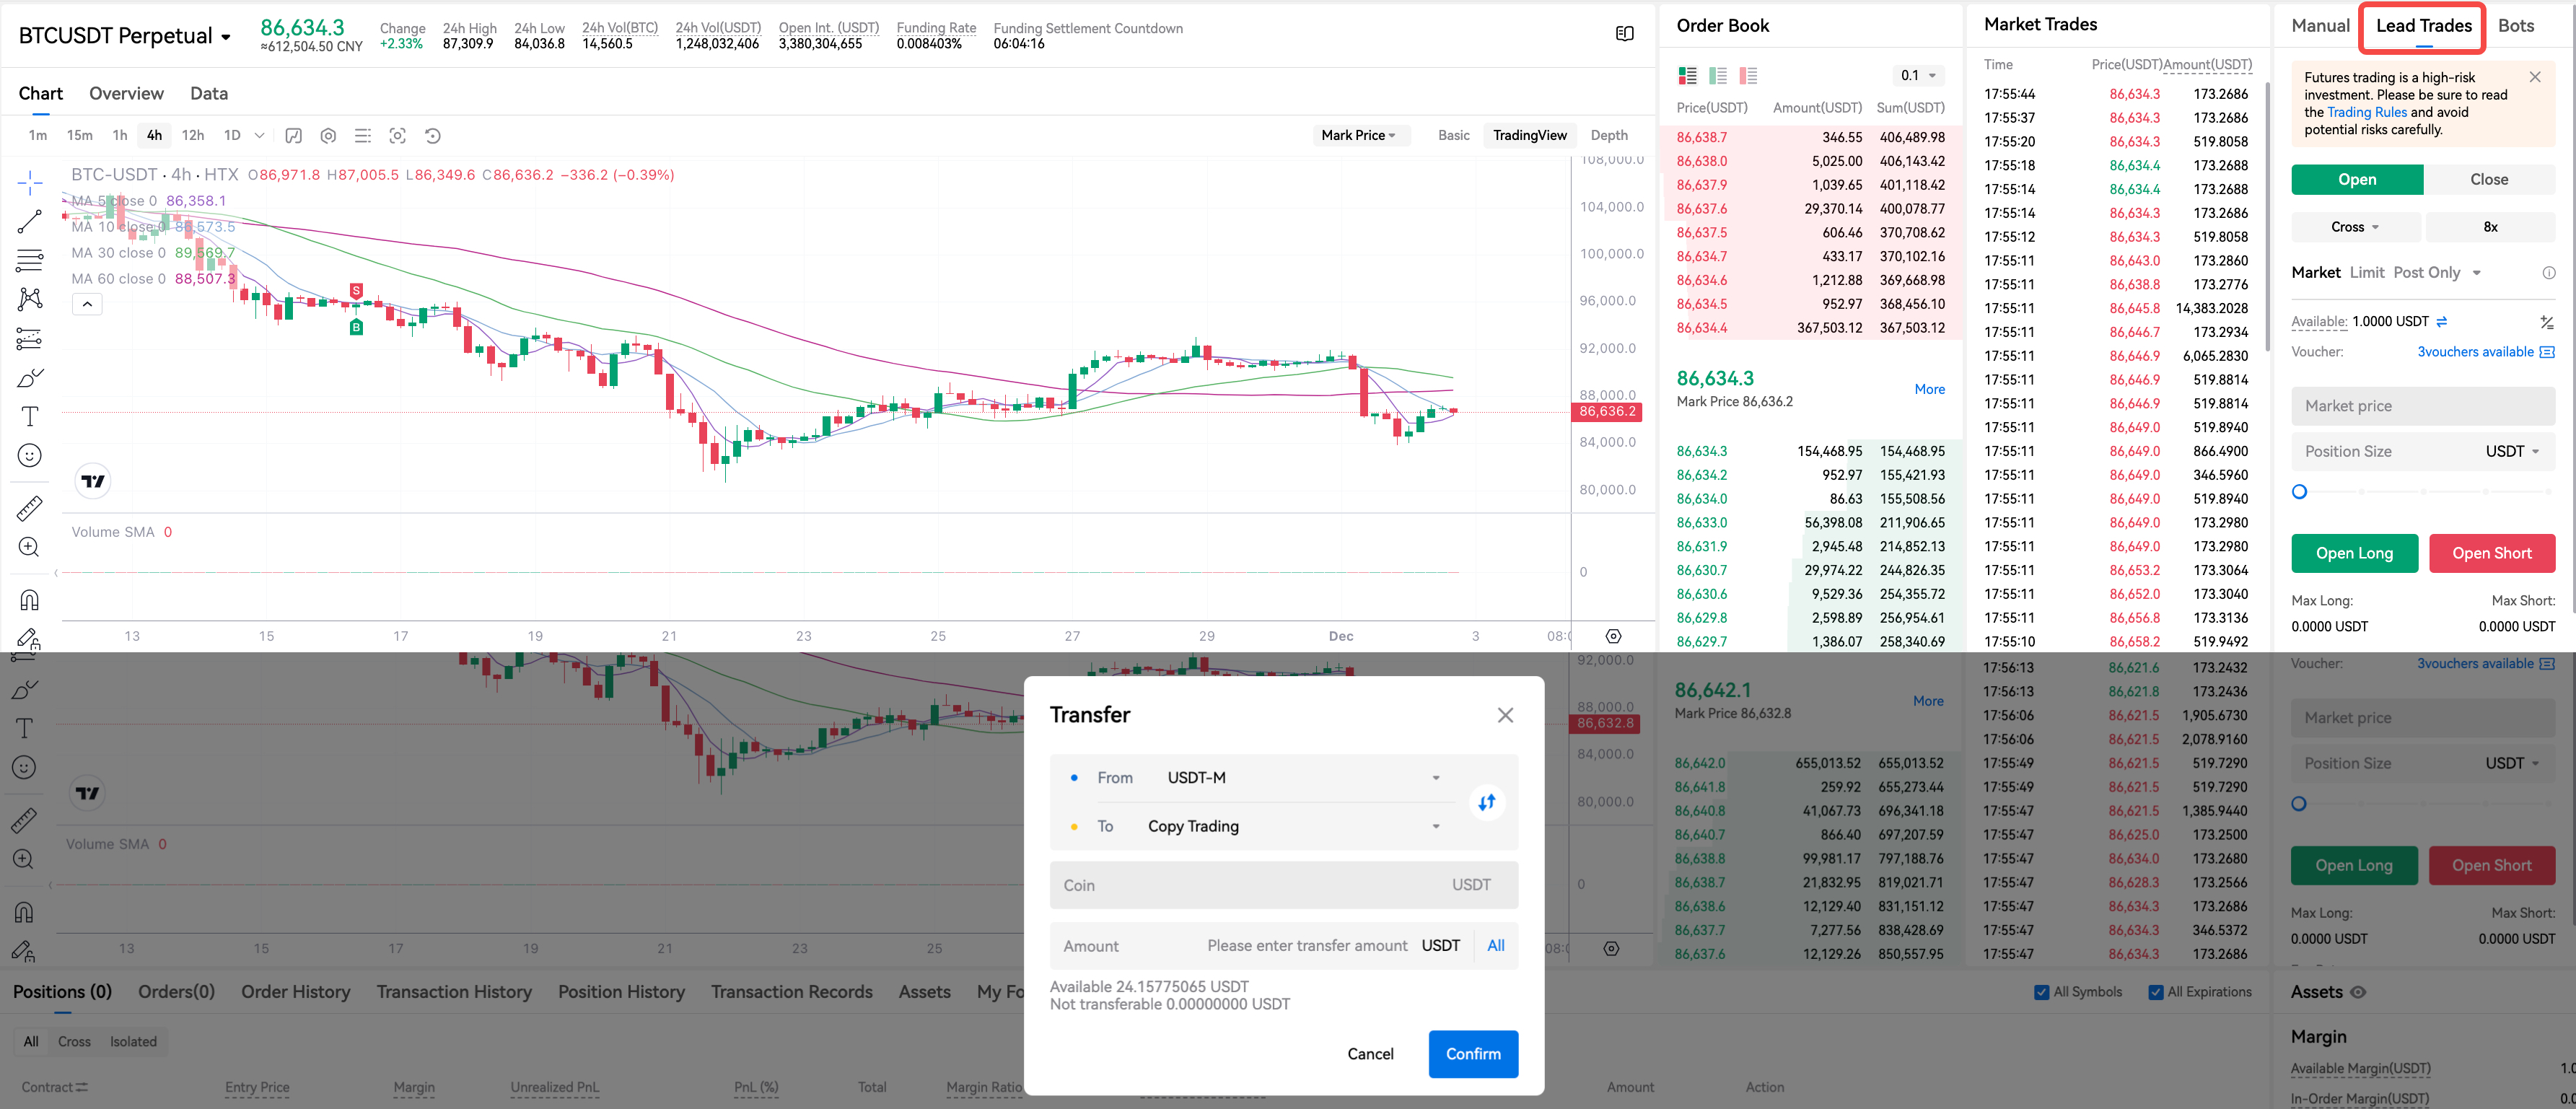Open the emoji sticker tool
2576x1109 pixels.
[30, 456]
